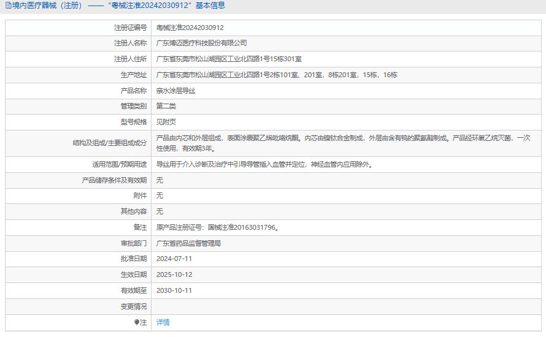Click the 备注 label cell
The height and width of the screenshot is (337, 546).
(79, 227)
